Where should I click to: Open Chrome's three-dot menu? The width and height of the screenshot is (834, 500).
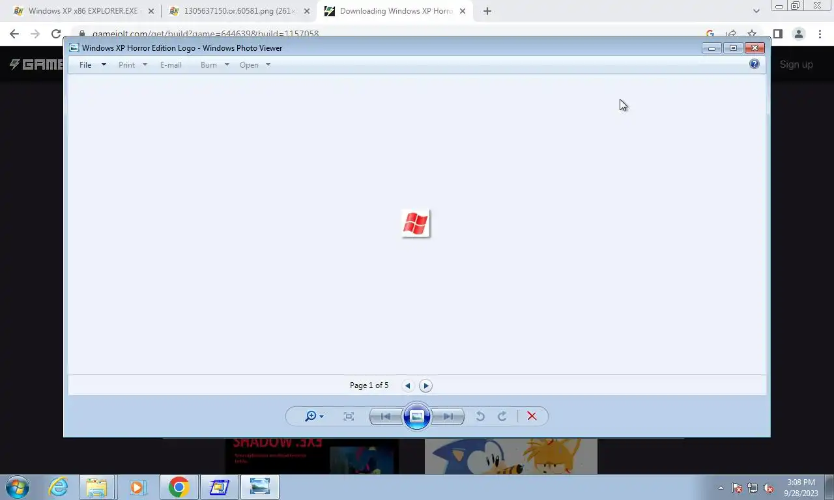pos(820,34)
